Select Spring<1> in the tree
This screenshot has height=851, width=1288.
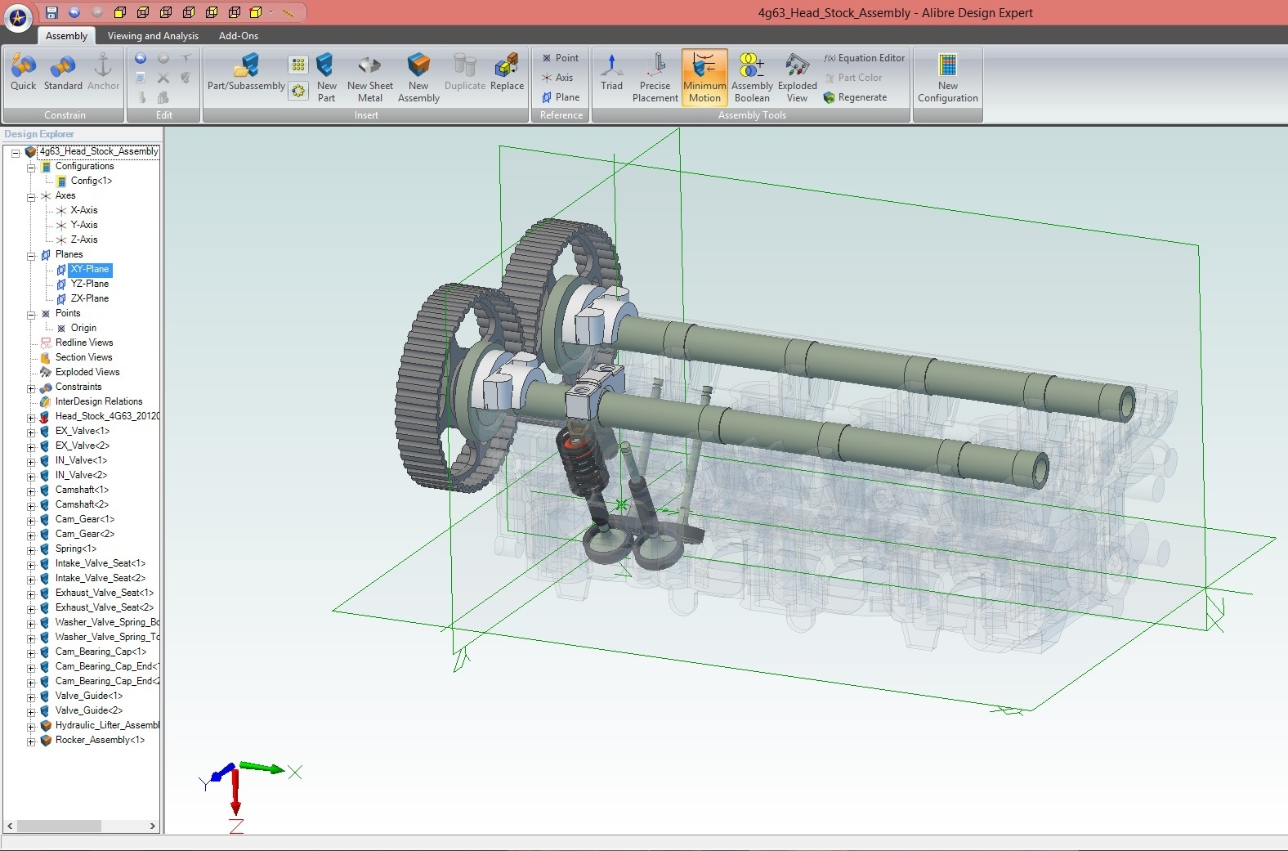click(75, 549)
